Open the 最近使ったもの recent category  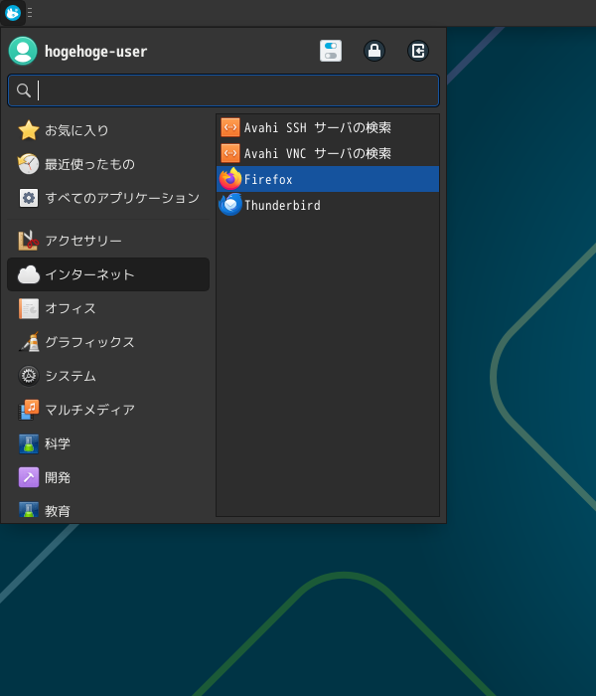(108, 164)
